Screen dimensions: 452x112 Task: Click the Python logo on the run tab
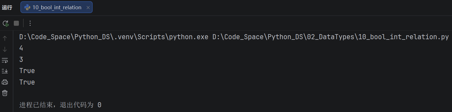point(27,8)
